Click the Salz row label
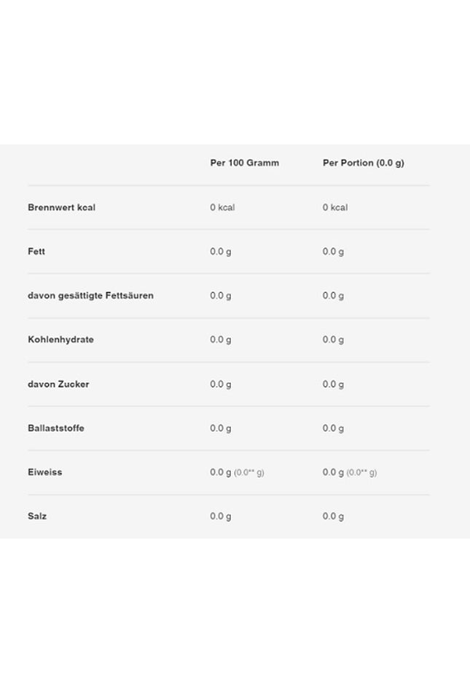This screenshot has height=683, width=470. click(37, 516)
